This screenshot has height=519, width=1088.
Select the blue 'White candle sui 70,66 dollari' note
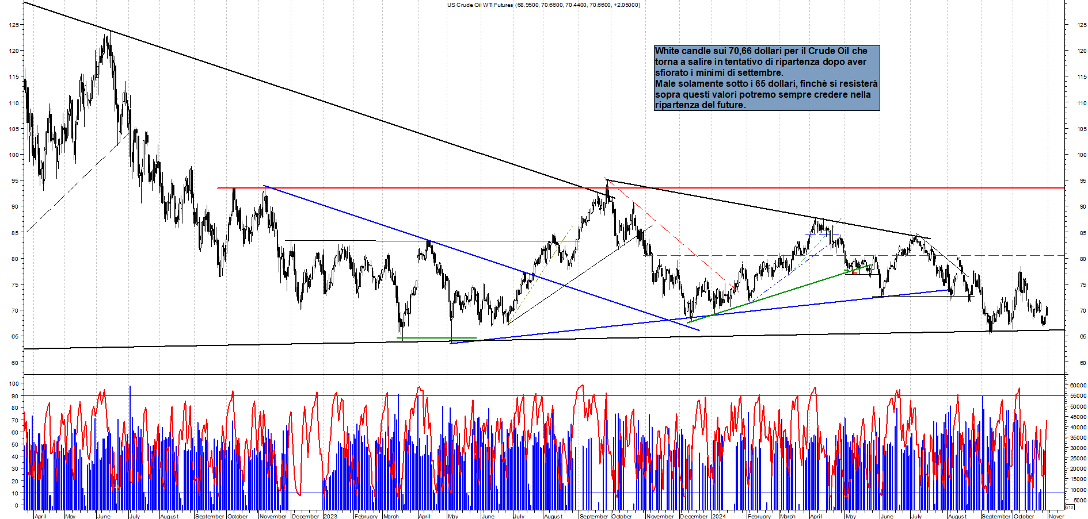tap(767, 78)
